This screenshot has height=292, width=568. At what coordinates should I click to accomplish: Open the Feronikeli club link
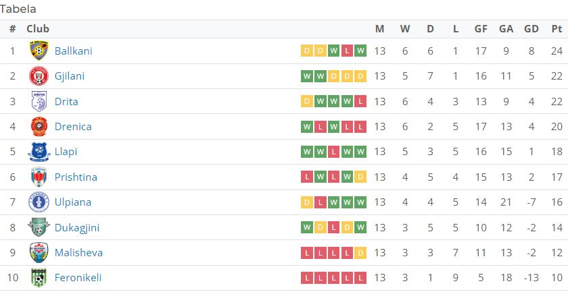78,278
